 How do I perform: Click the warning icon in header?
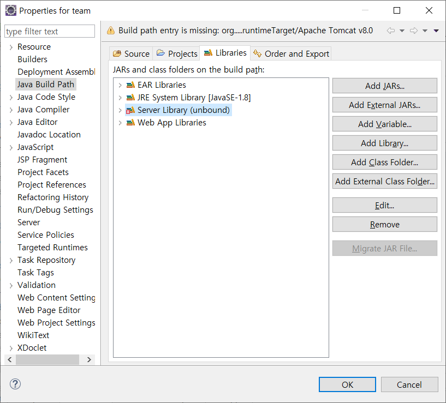[111, 30]
